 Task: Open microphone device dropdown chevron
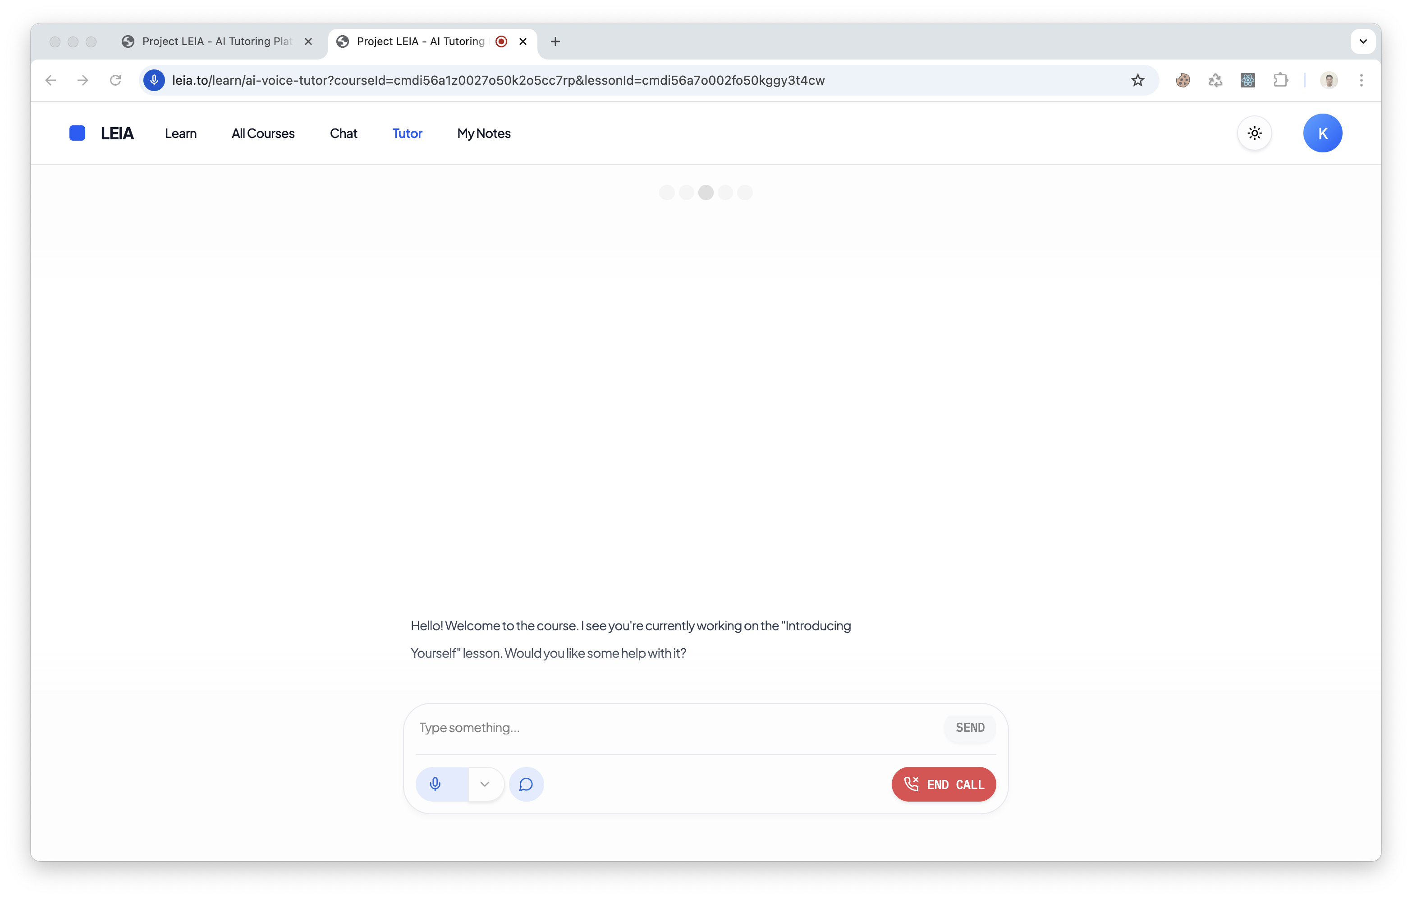pyautogui.click(x=484, y=784)
